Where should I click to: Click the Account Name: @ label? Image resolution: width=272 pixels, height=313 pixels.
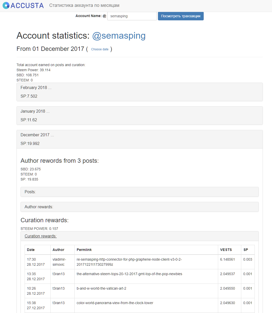point(91,16)
